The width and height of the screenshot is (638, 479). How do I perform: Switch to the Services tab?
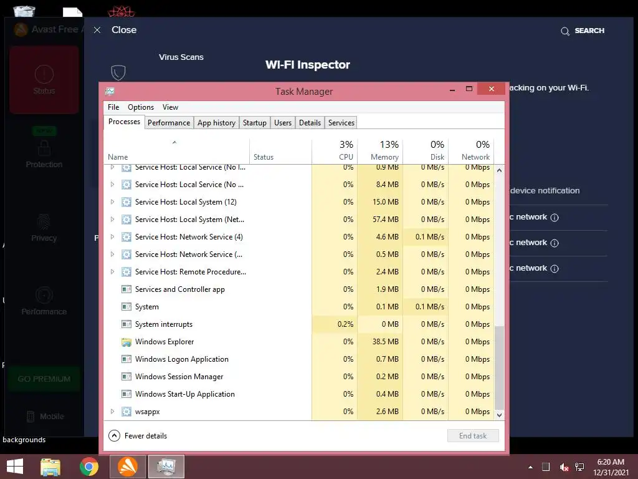point(341,123)
